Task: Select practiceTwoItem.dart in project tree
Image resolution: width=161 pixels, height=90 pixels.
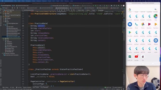Action: [14, 37]
